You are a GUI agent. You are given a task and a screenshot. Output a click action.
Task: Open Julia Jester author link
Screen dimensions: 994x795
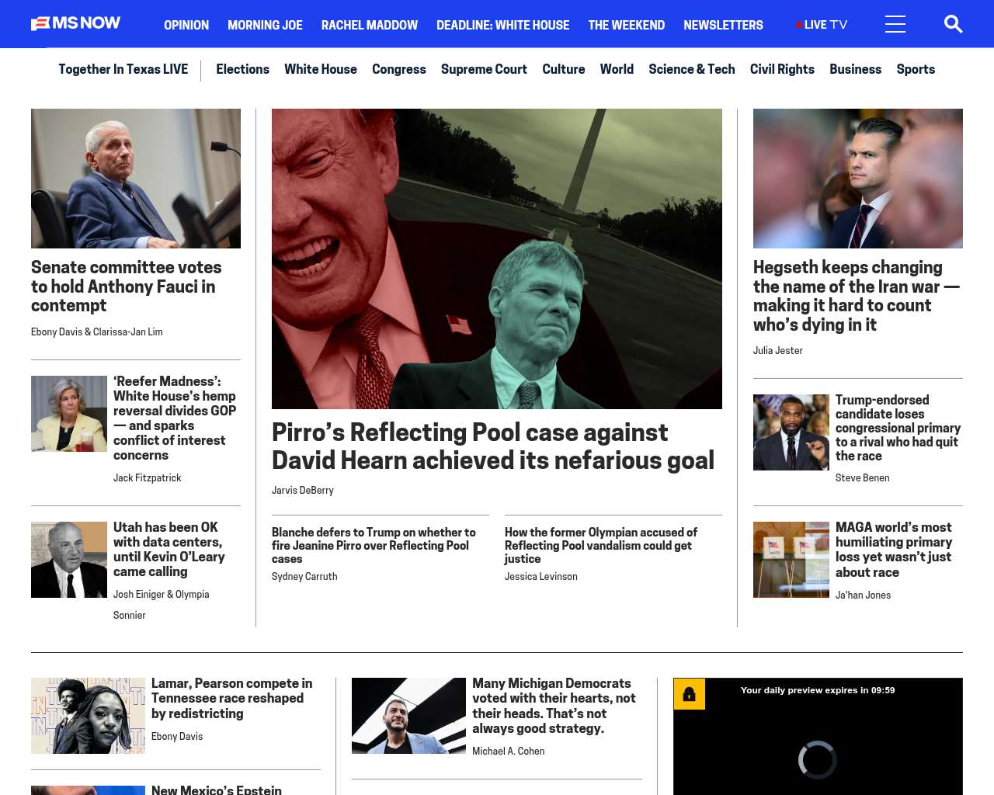pyautogui.click(x=778, y=350)
